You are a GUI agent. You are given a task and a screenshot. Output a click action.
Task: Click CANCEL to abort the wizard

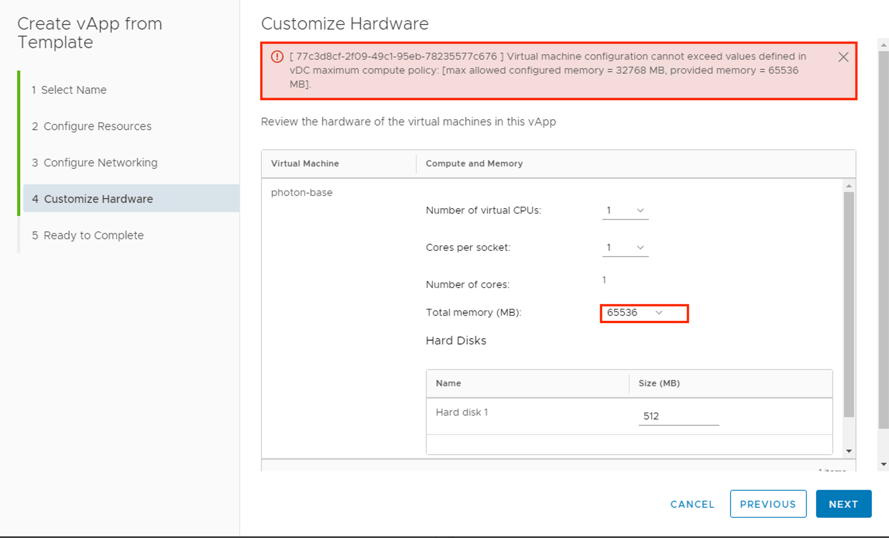tap(692, 504)
